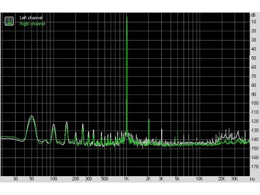Select the Right channel legend label
Image resolution: width=260 pixels, height=195 pixels.
[32, 24]
